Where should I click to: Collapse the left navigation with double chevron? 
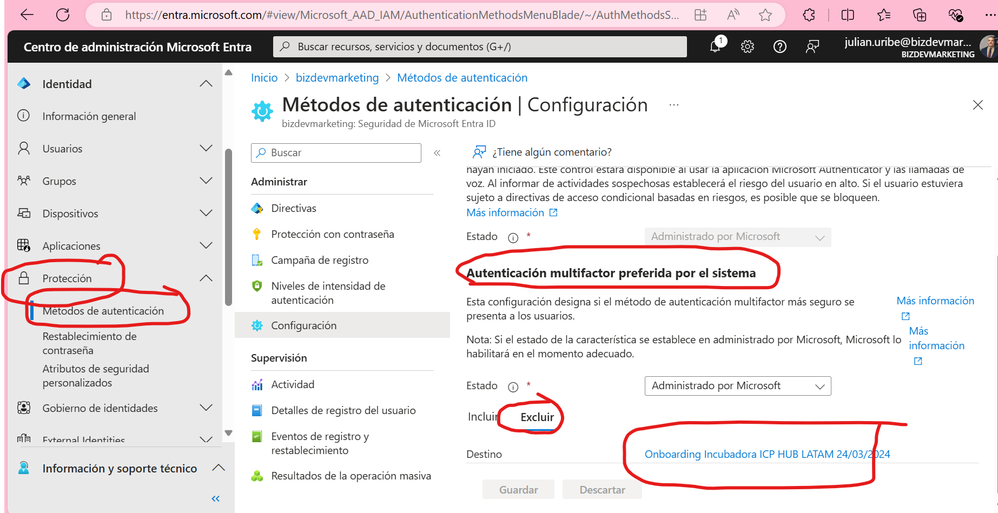216,498
